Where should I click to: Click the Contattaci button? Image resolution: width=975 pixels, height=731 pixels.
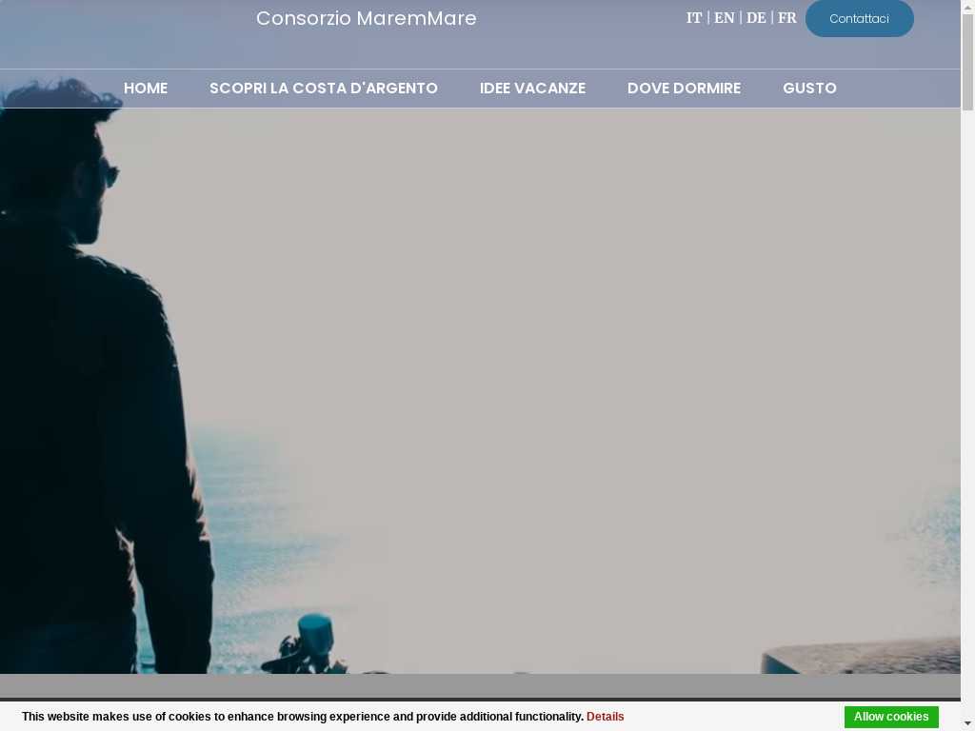[x=860, y=19]
